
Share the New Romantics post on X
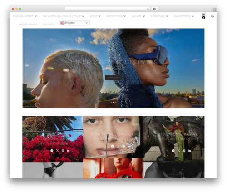[x=178, y=151]
